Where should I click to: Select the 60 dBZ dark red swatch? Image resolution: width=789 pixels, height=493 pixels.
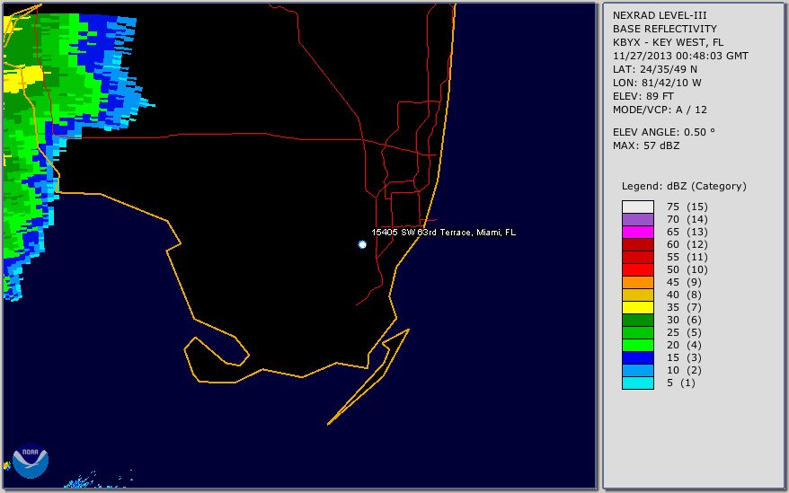pos(638,244)
